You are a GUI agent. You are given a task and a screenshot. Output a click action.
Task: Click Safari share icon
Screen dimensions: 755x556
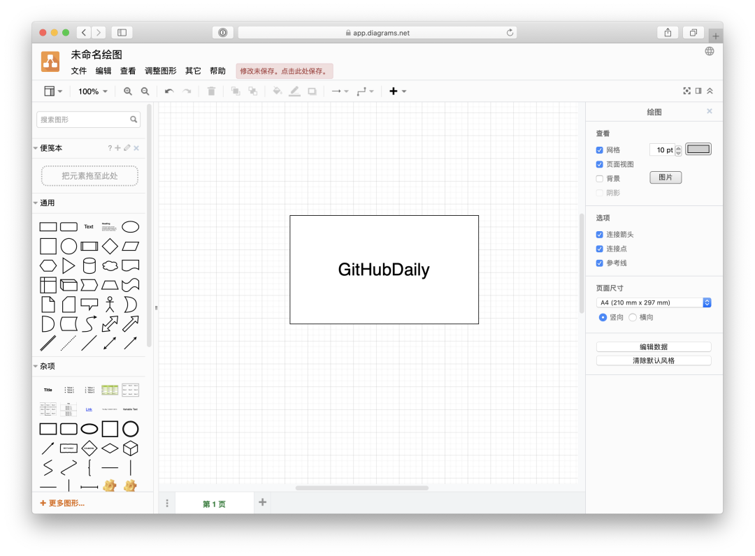[x=668, y=33]
